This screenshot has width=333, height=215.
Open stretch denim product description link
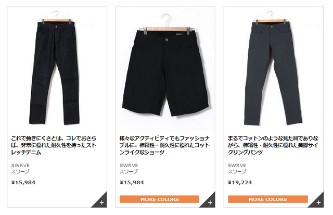[x=54, y=145]
